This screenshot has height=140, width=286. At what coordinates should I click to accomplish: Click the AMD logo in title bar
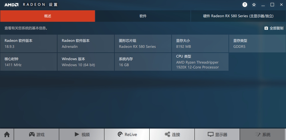11,5
